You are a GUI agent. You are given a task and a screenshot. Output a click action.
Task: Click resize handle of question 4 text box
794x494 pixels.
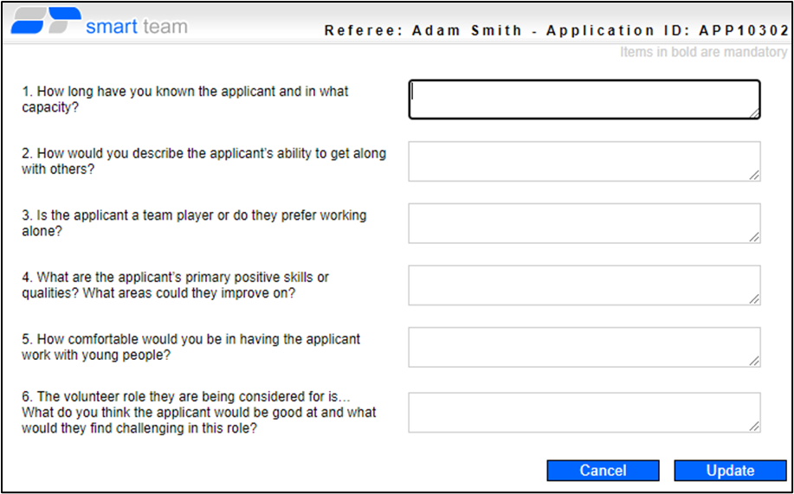(x=755, y=299)
